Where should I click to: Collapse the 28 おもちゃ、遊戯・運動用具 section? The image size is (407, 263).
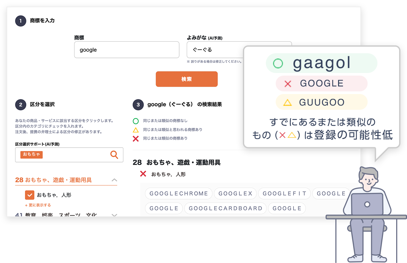tap(114, 180)
